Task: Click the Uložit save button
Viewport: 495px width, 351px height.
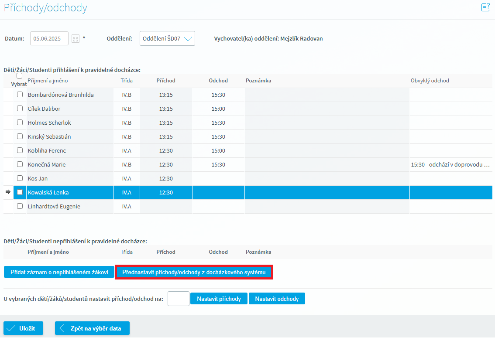Action: (x=24, y=328)
